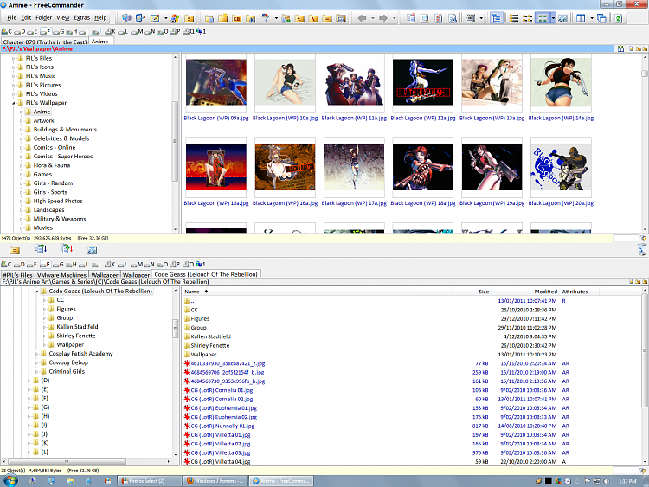The image size is (649, 487).
Task: Click the copy file toolbar icon
Action: pyautogui.click(x=411, y=18)
